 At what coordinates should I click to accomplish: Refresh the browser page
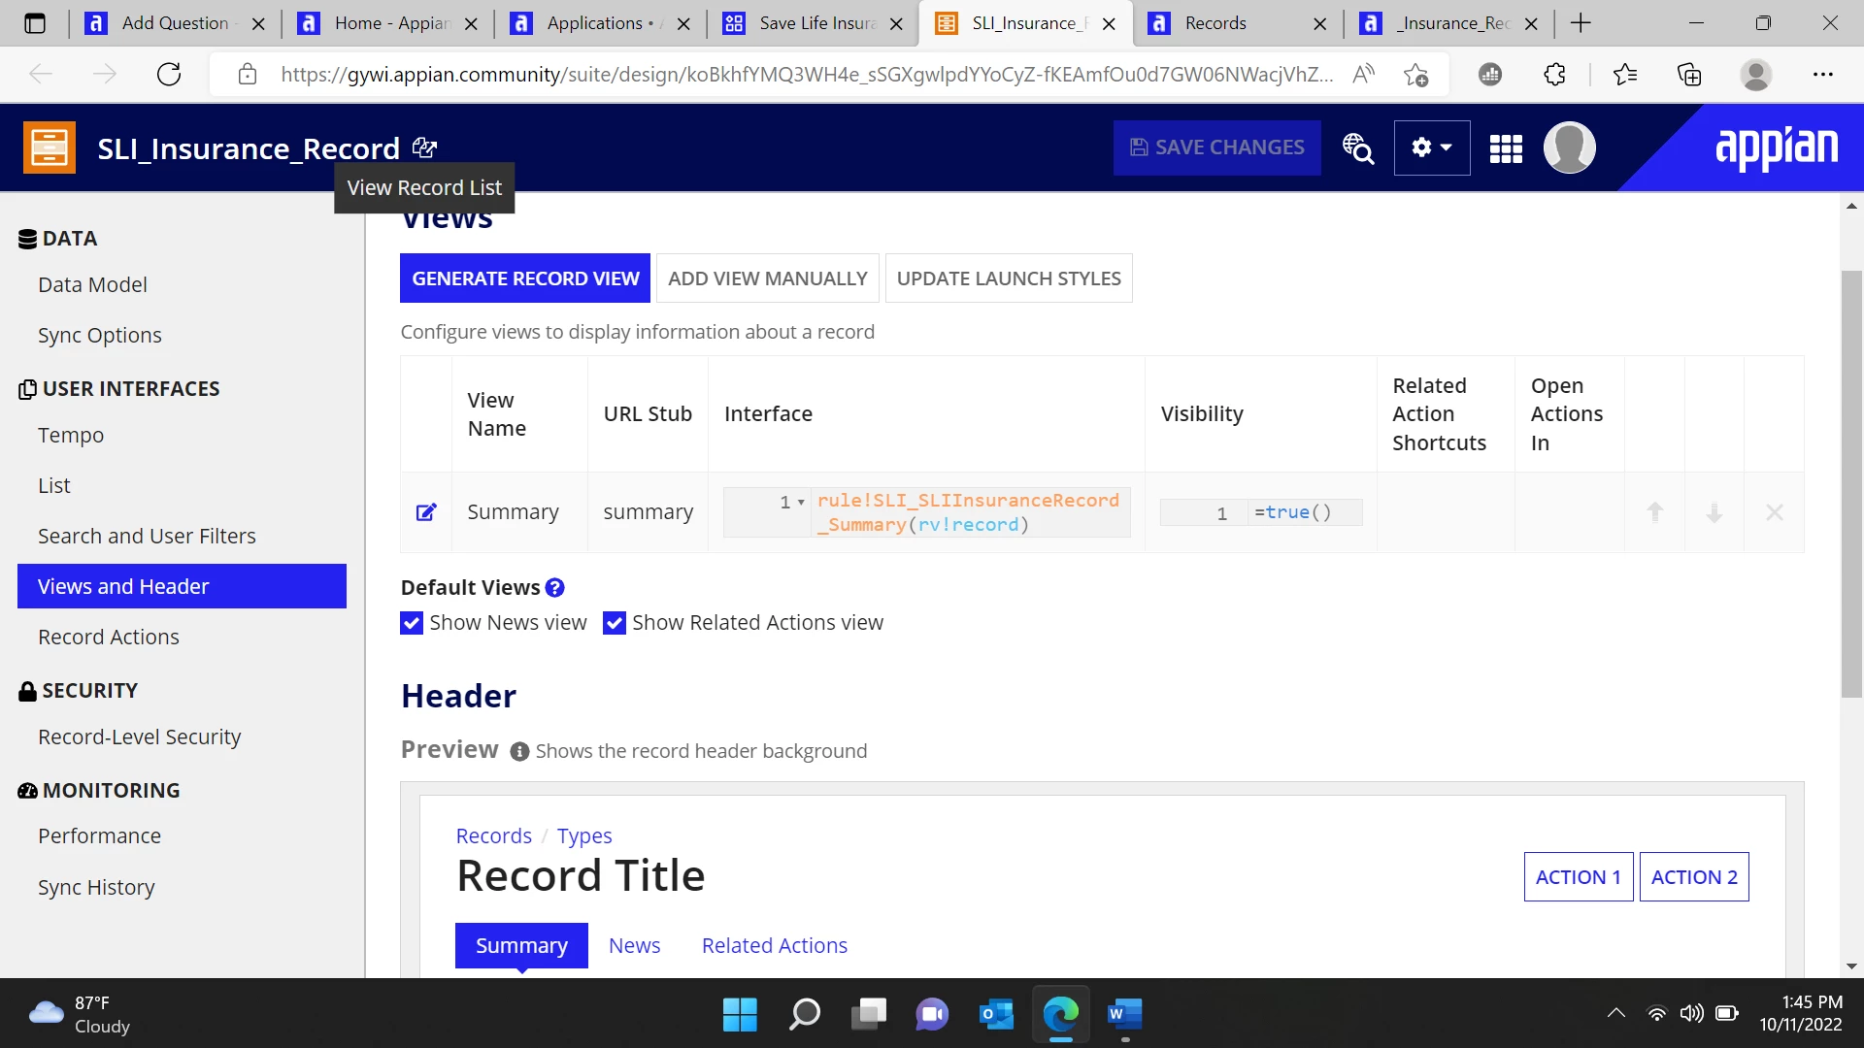169,75
